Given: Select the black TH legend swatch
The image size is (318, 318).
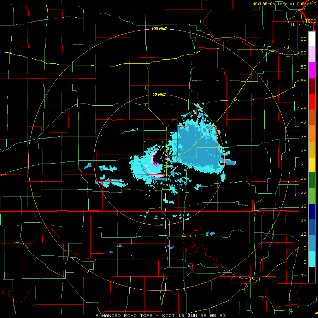Looking at the screenshot, I should coord(312,275).
